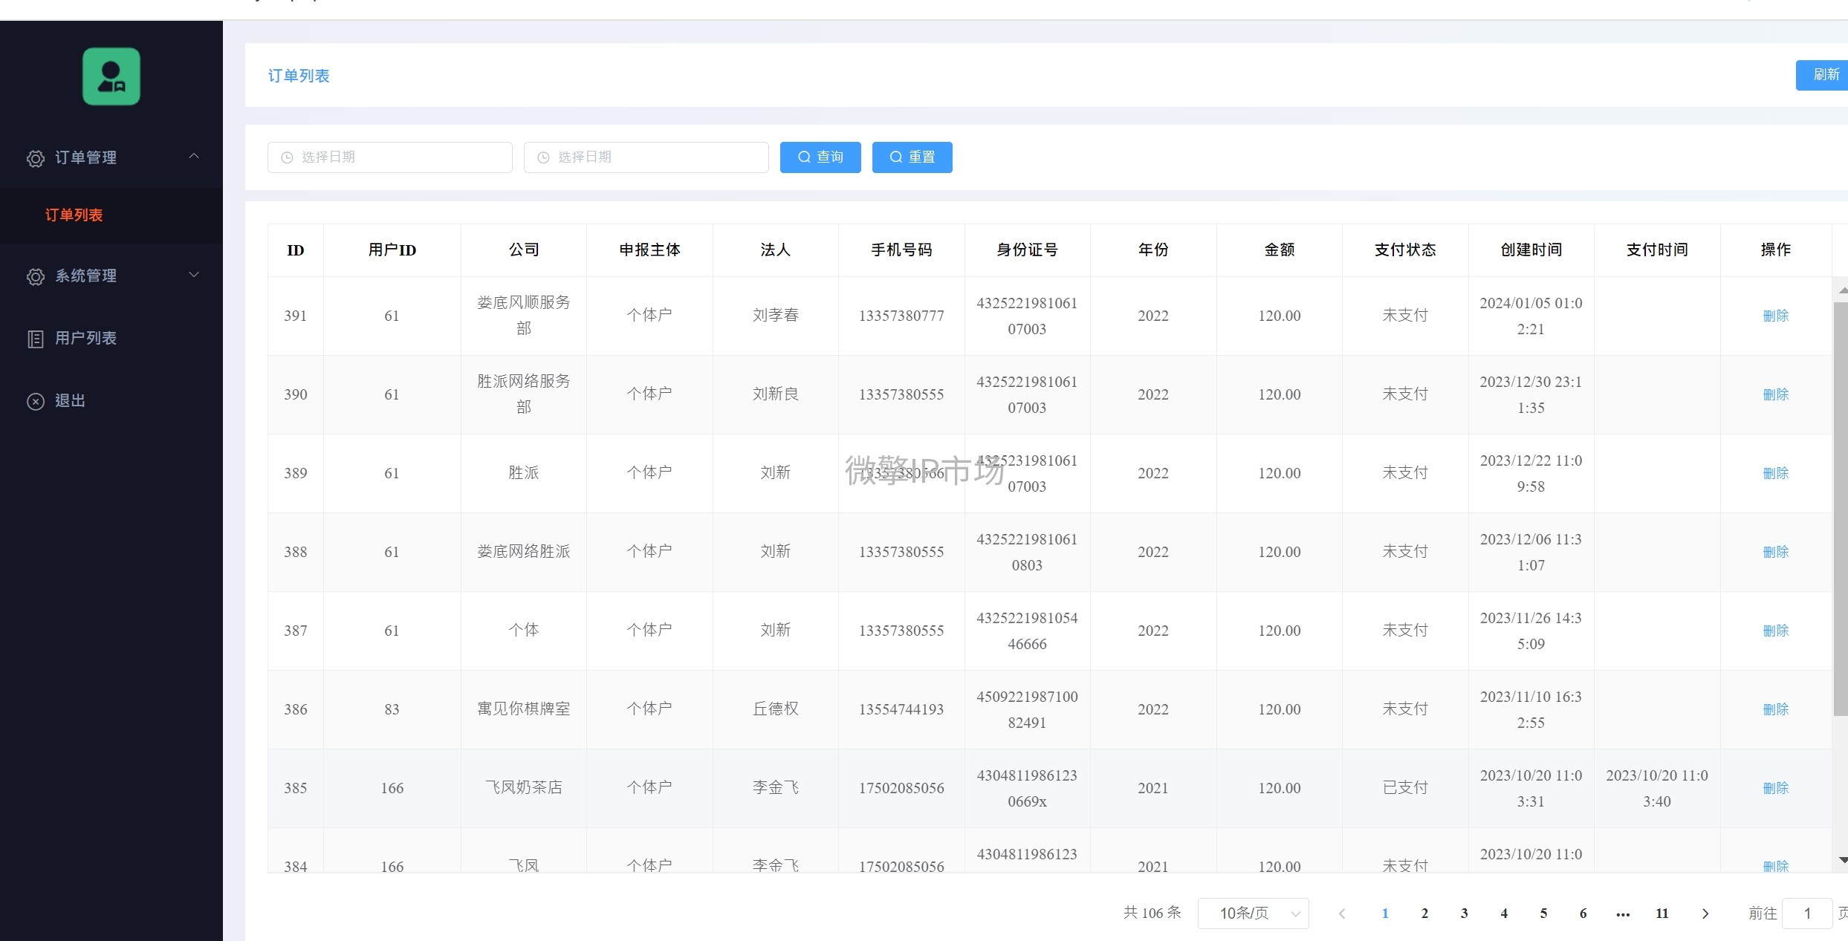Click the 订单列表 page heading

[x=299, y=76]
